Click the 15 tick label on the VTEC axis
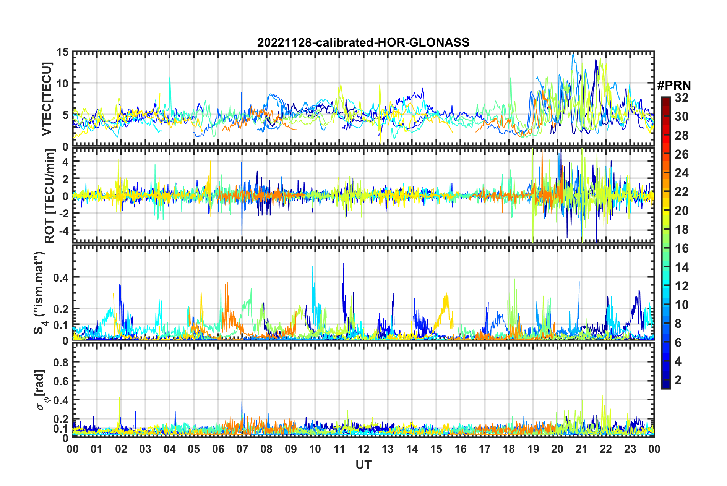727x486 pixels. (62, 52)
